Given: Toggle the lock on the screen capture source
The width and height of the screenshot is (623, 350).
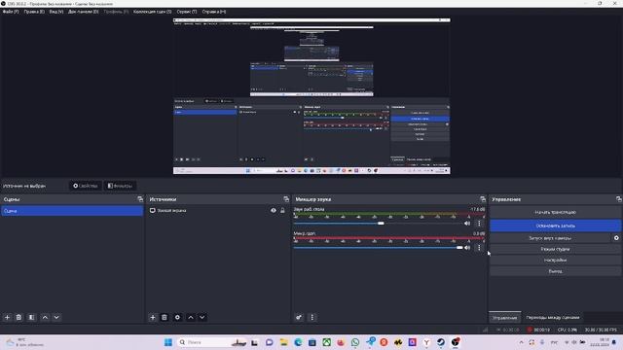Looking at the screenshot, I should coord(282,211).
